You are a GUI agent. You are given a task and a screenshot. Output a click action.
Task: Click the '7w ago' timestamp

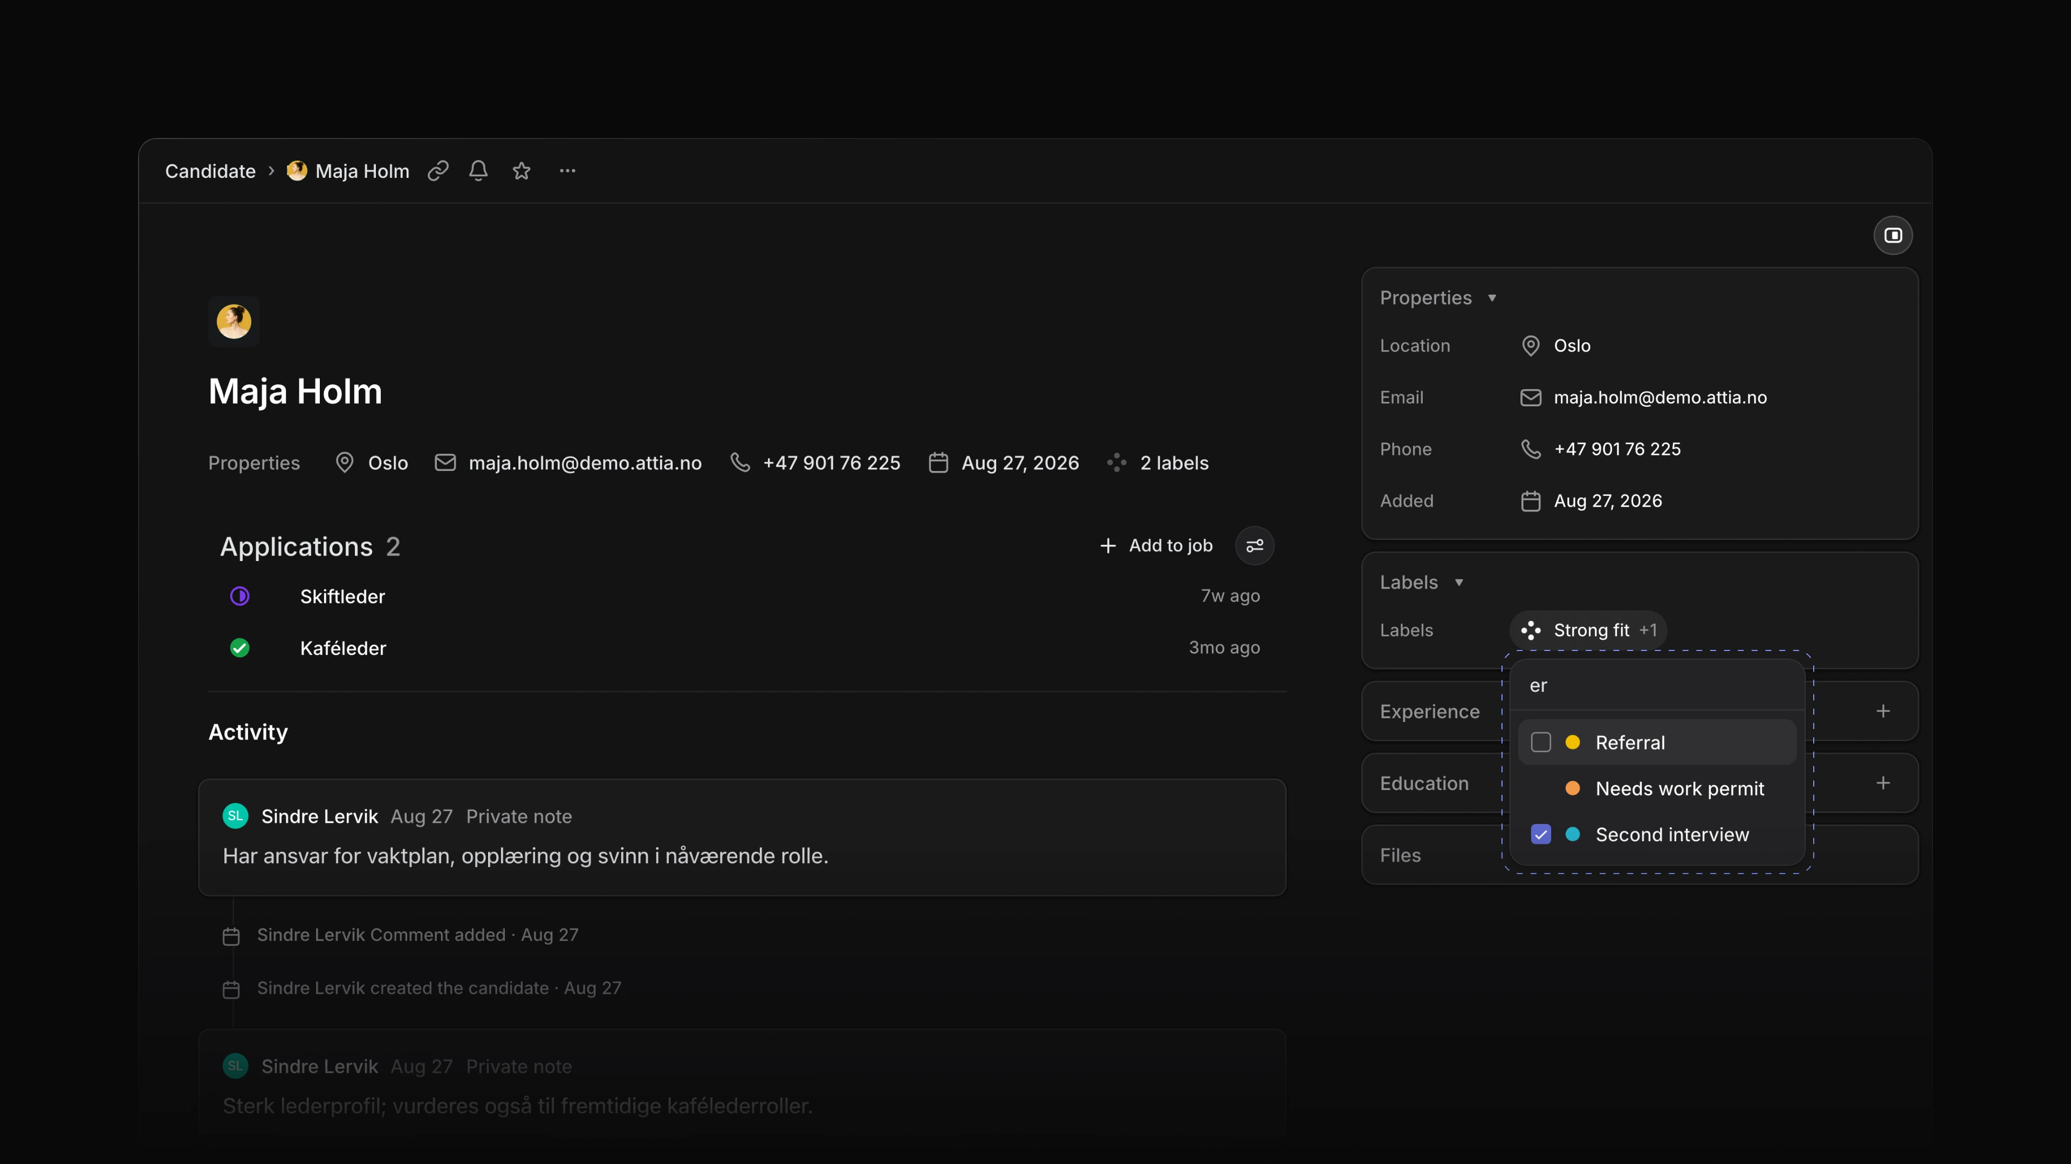pyautogui.click(x=1230, y=596)
